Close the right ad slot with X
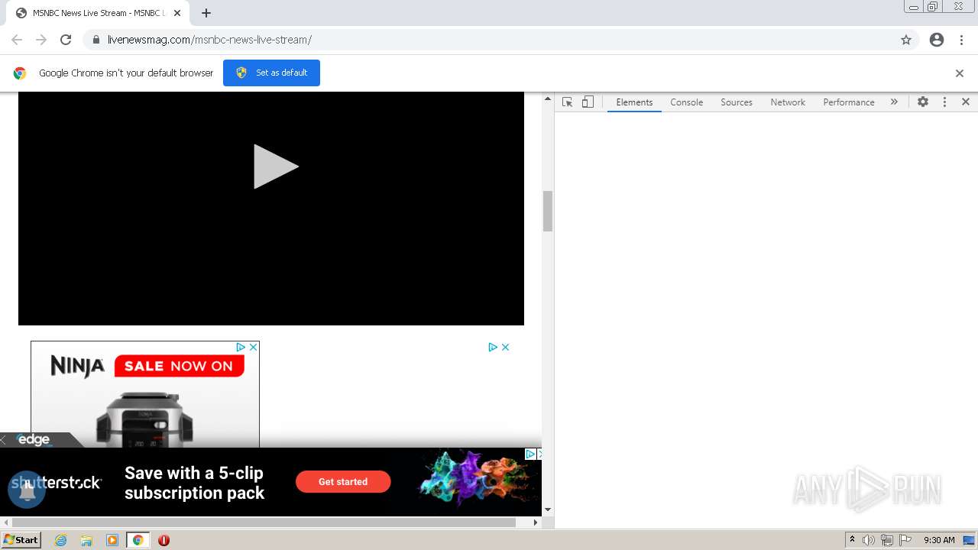The width and height of the screenshot is (978, 550). coord(505,347)
